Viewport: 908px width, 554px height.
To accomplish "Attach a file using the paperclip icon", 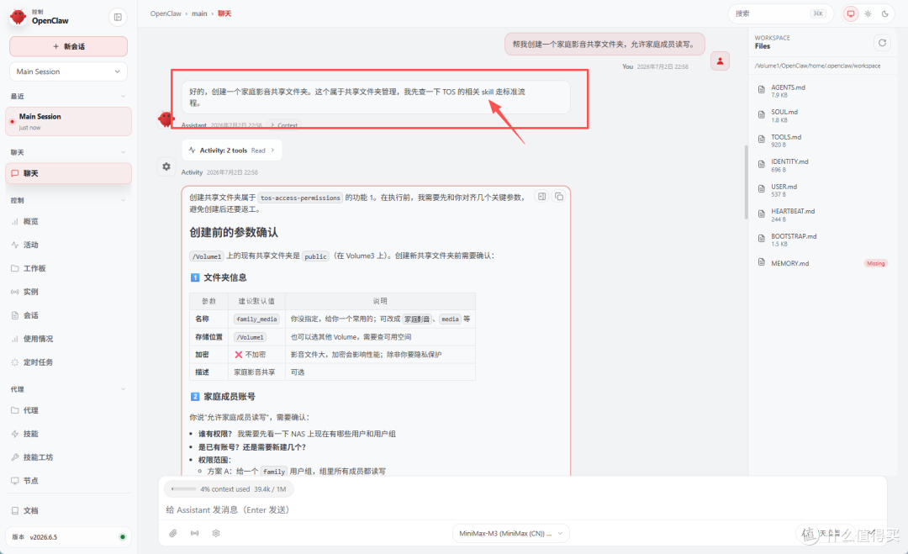I will [x=173, y=533].
